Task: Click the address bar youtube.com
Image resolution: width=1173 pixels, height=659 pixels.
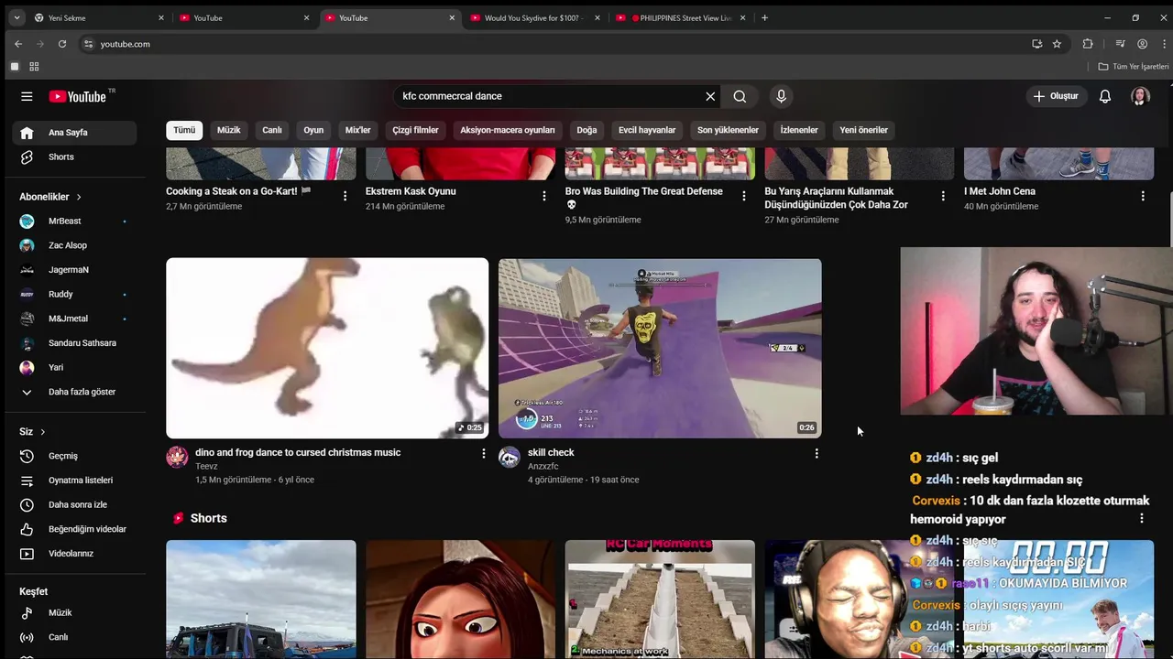Action: pyautogui.click(x=125, y=44)
